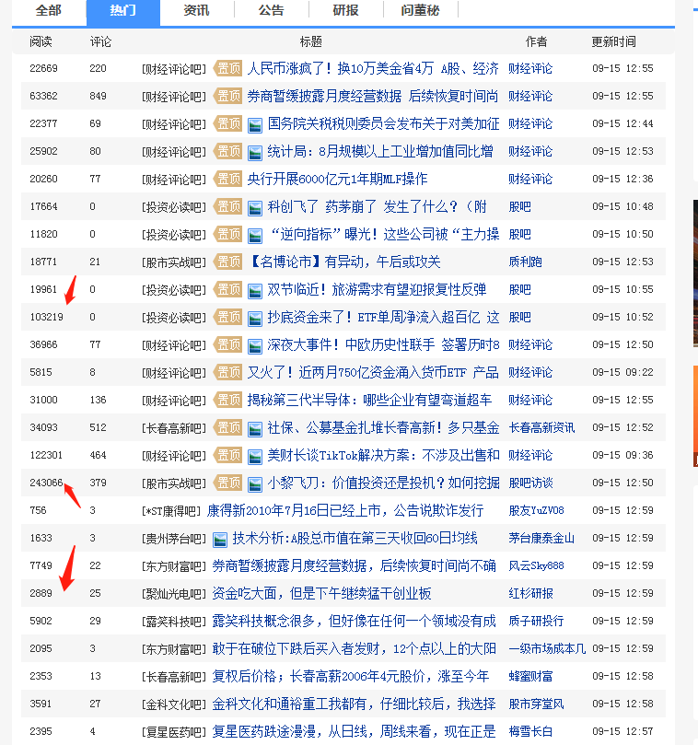Click image icon beside 双节临近 post

(x=255, y=291)
